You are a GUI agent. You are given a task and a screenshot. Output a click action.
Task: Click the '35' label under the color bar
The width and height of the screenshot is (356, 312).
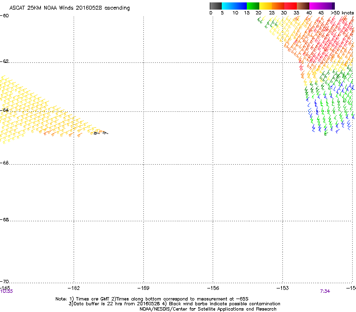[x=296, y=13]
